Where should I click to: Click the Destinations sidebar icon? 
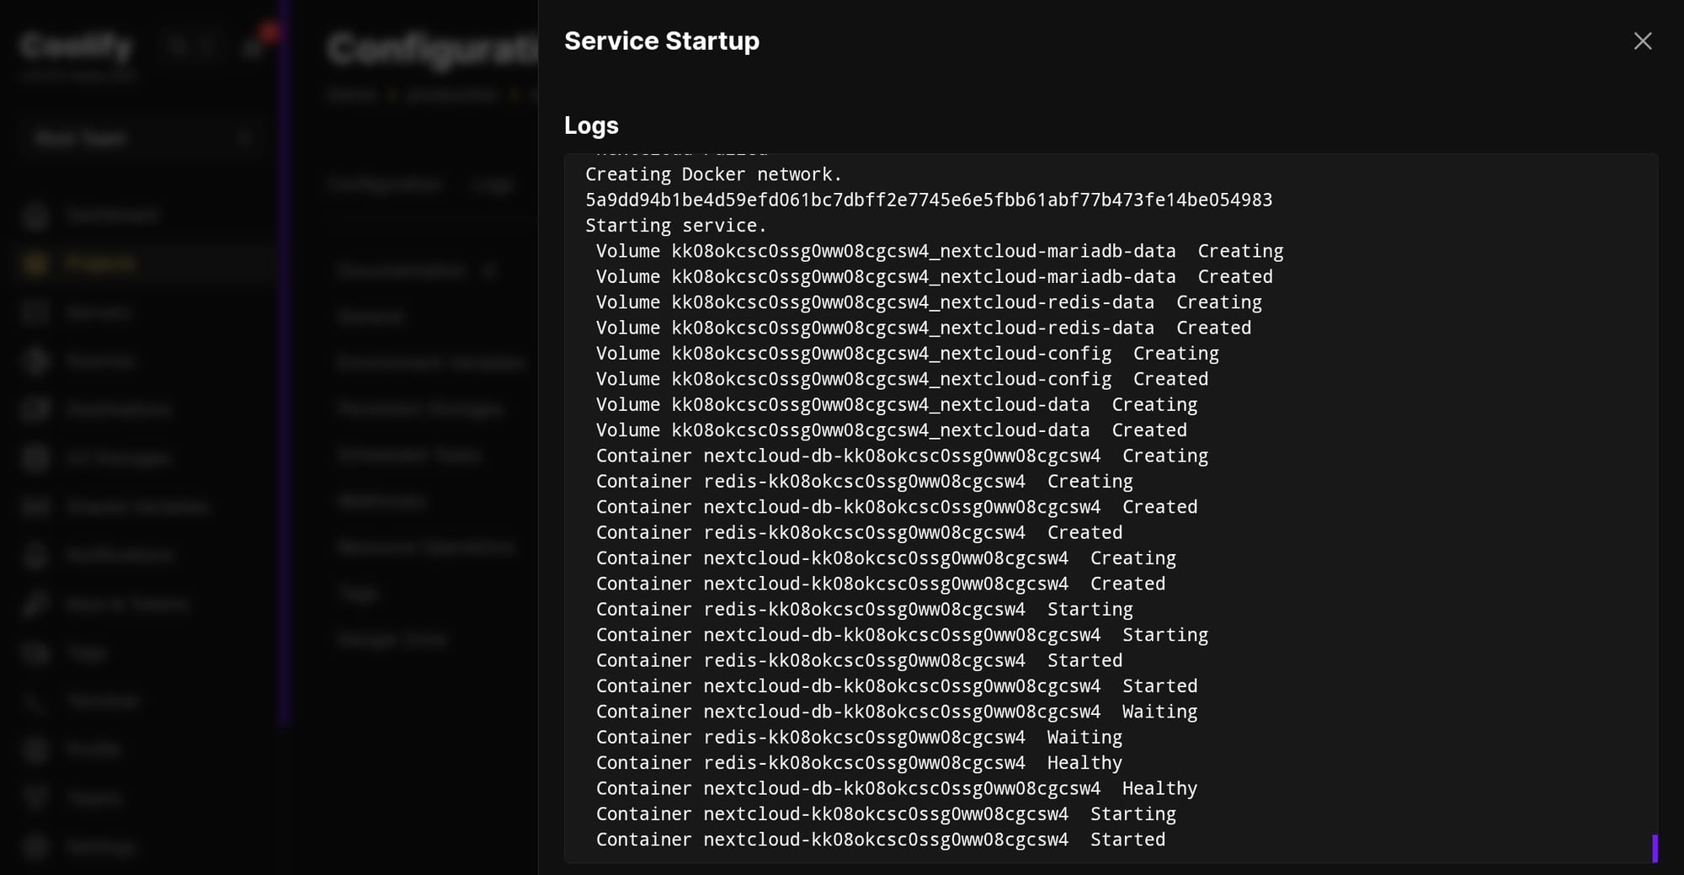pyautogui.click(x=35, y=409)
